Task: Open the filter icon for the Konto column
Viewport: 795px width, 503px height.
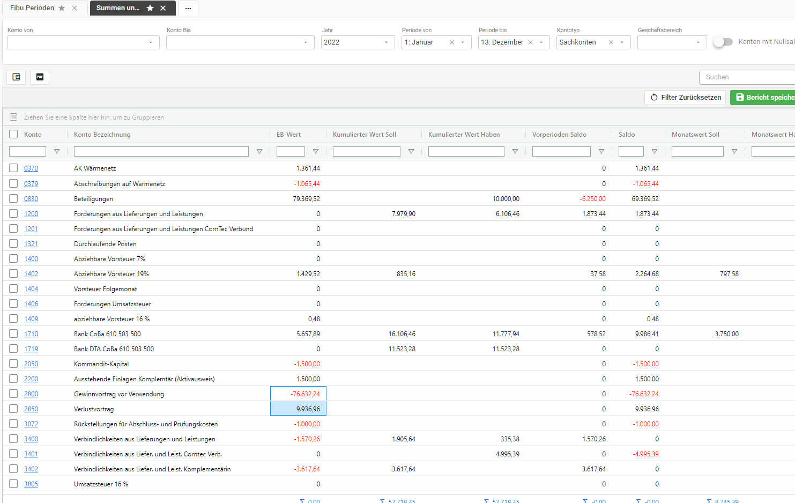Action: (x=57, y=152)
